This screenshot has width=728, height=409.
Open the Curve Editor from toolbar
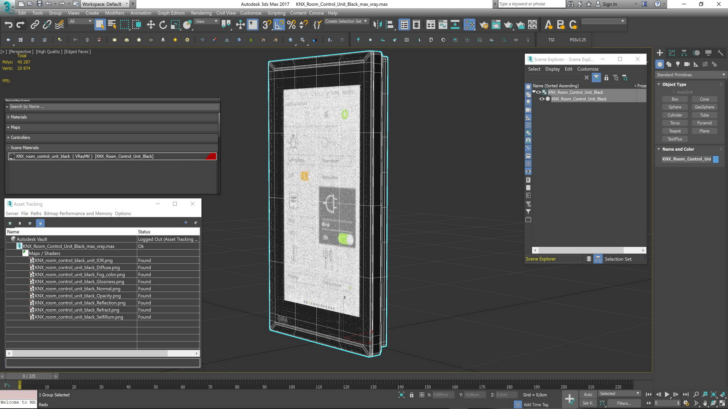pos(443,25)
